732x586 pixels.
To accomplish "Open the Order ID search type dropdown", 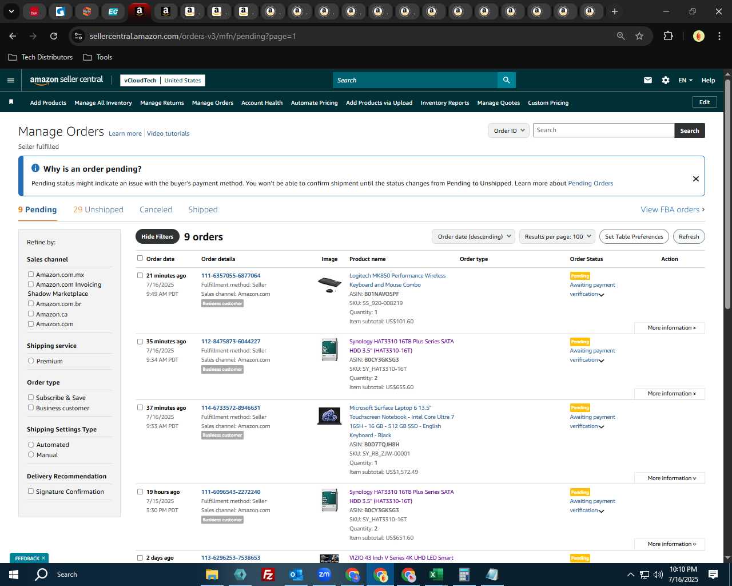I will (508, 130).
